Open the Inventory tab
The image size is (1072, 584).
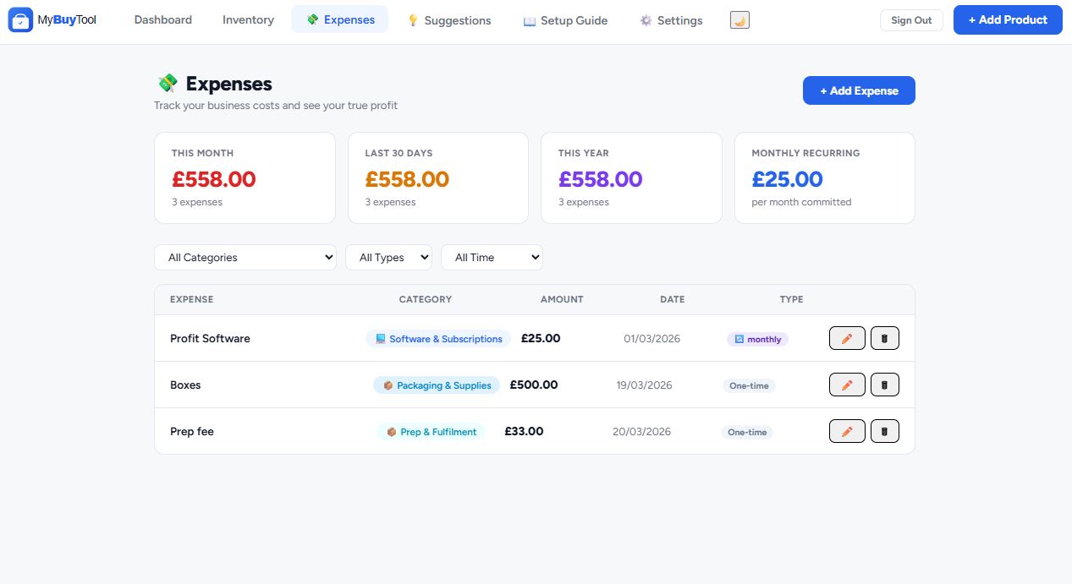(x=248, y=19)
